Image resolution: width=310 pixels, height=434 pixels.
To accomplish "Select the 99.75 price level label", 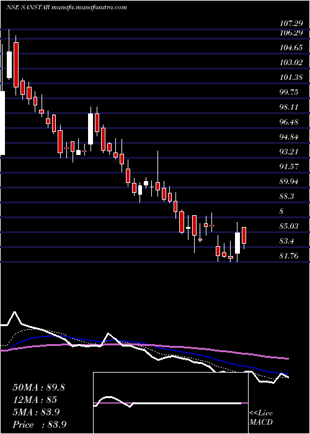I will point(289,92).
